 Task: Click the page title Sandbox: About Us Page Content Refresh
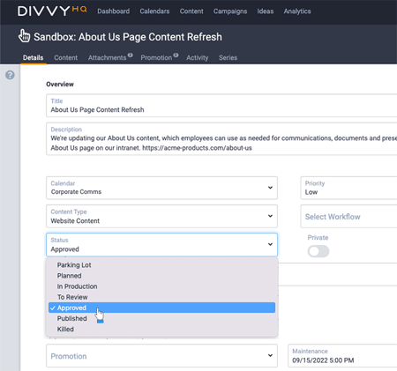click(128, 37)
